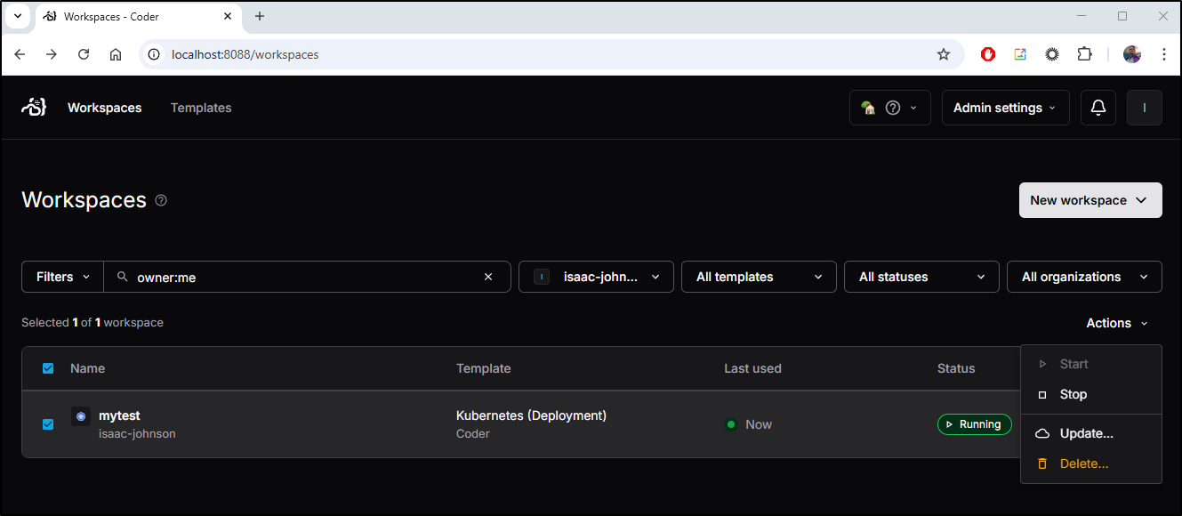This screenshot has height=516, width=1182.
Task: Click the gear-shaped extension icon
Action: point(1052,54)
